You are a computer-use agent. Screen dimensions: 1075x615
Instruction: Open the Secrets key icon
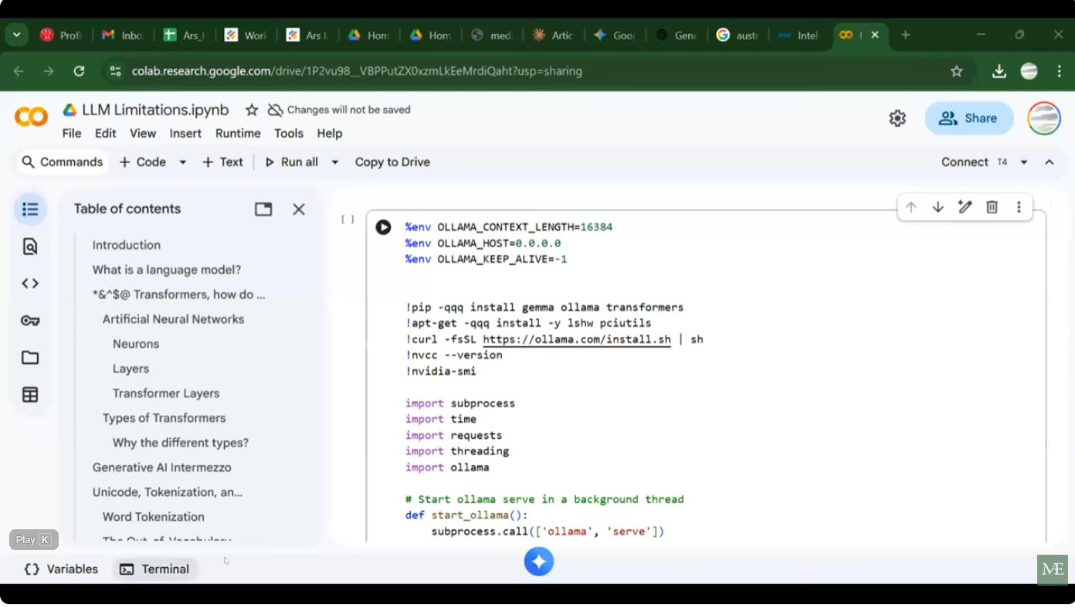[x=30, y=321]
